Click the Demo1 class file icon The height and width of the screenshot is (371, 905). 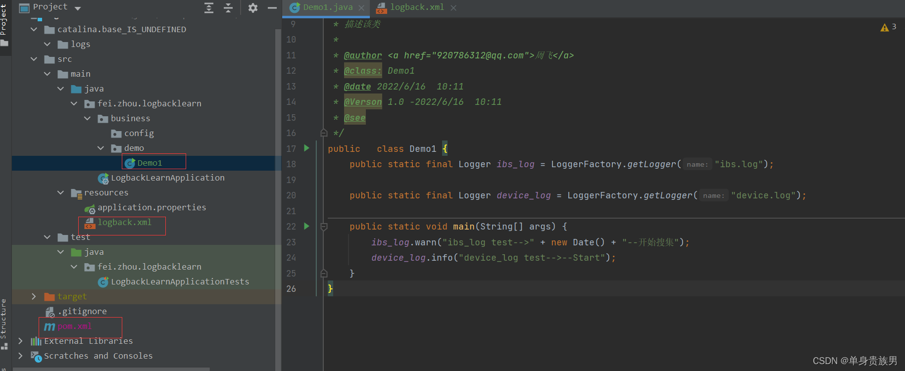(130, 163)
